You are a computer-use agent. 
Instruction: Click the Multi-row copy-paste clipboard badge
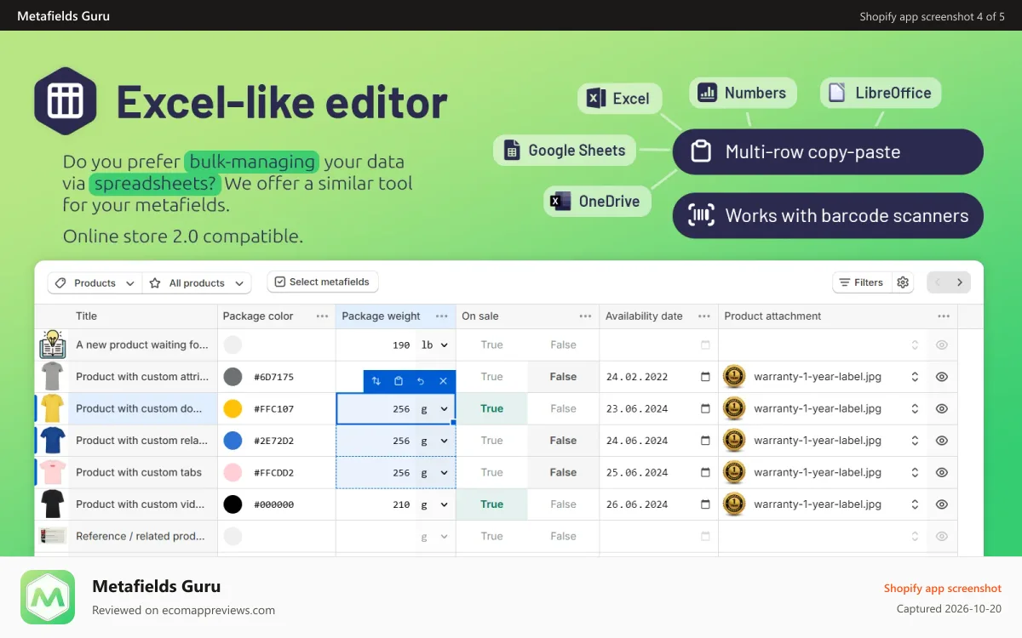828,152
